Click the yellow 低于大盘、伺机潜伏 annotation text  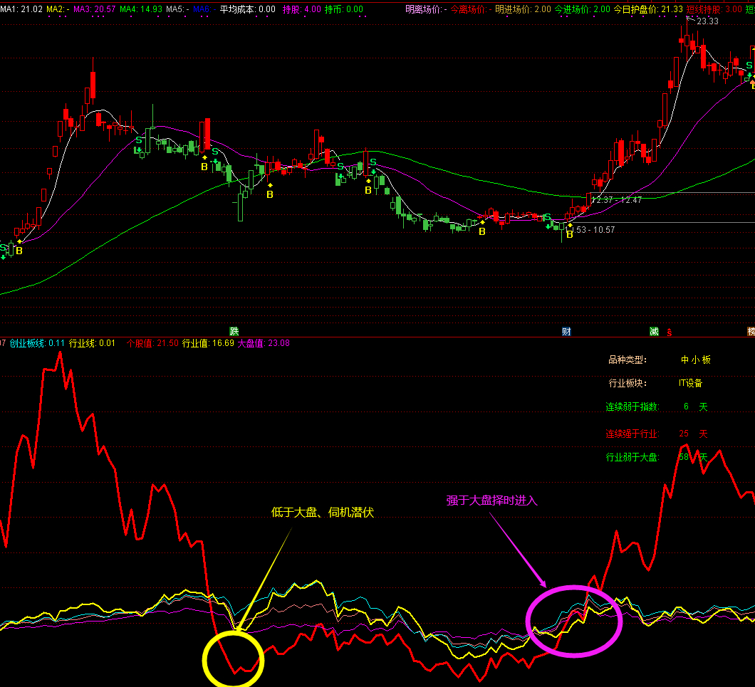(x=323, y=513)
